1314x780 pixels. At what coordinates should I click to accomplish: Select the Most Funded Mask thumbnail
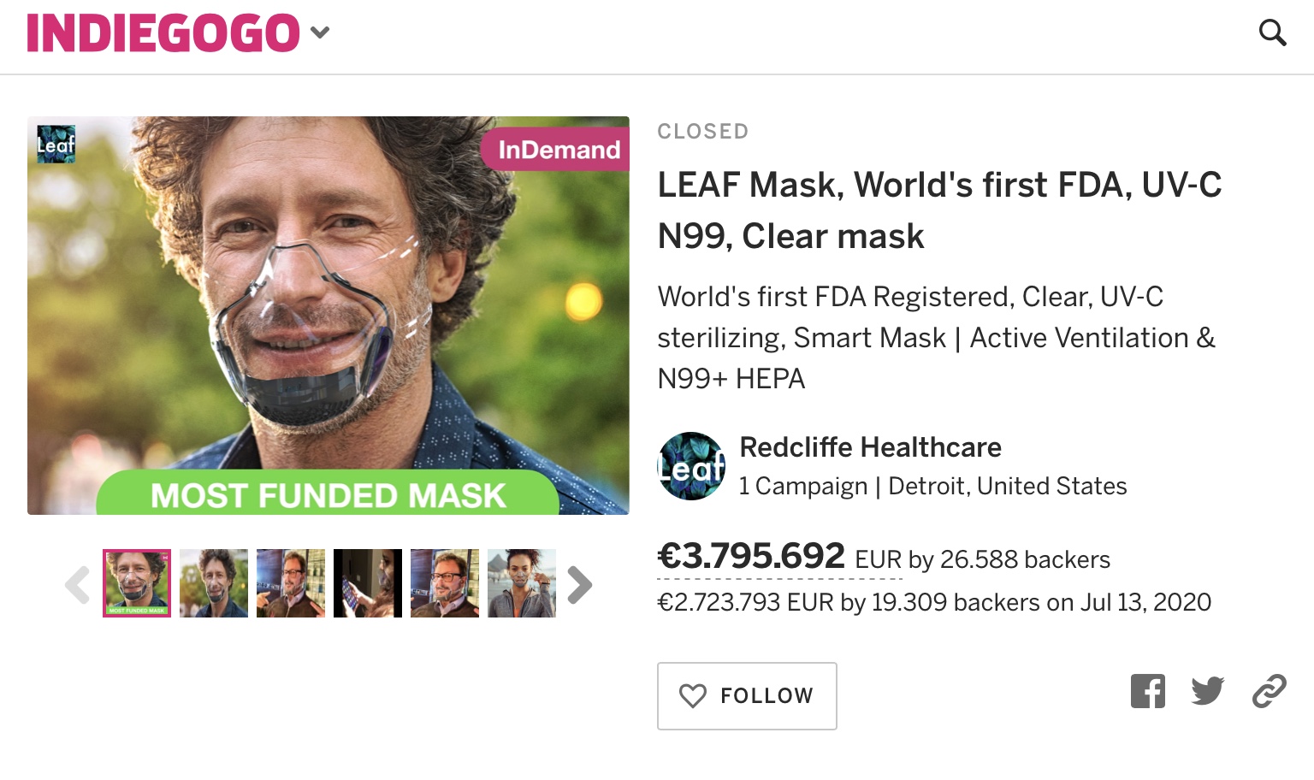pos(137,583)
